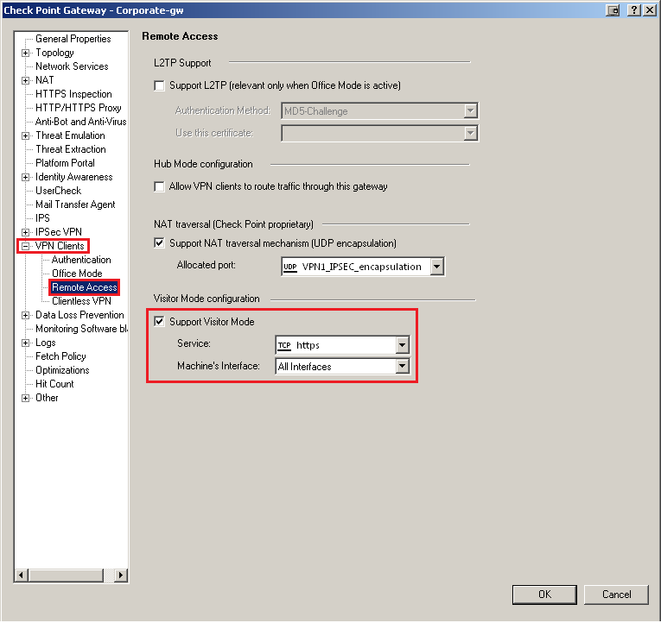Open HTTPS Inspection page
This screenshot has width=661, height=623.
[73, 94]
